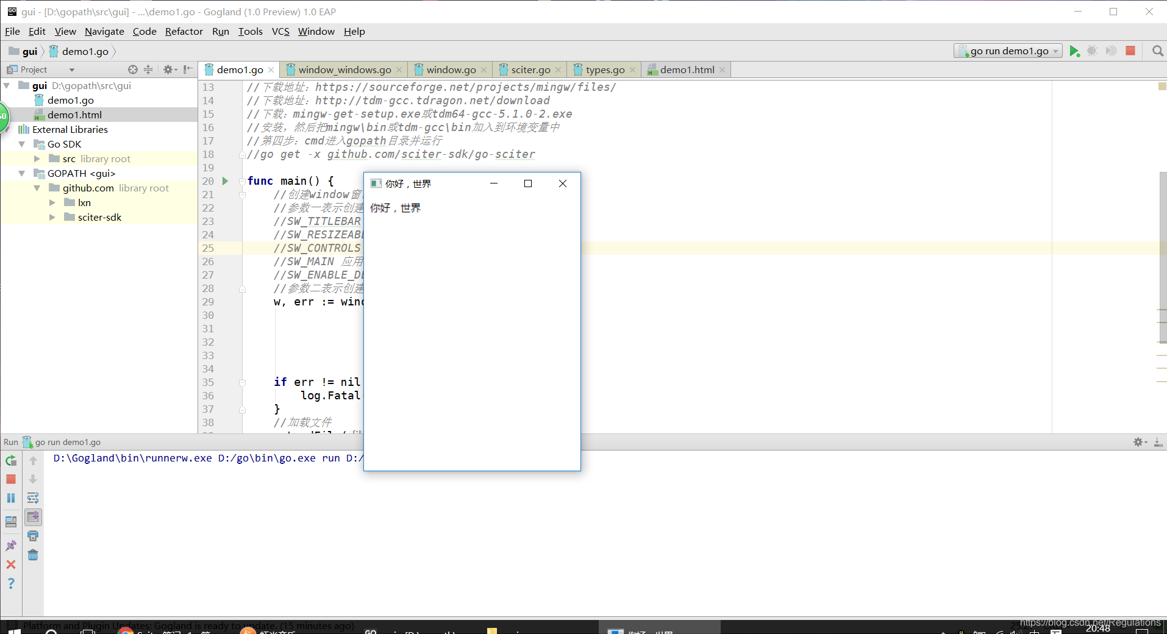This screenshot has height=634, width=1167.
Task: Maximize the 你好，世界 popup window
Action: [x=528, y=183]
